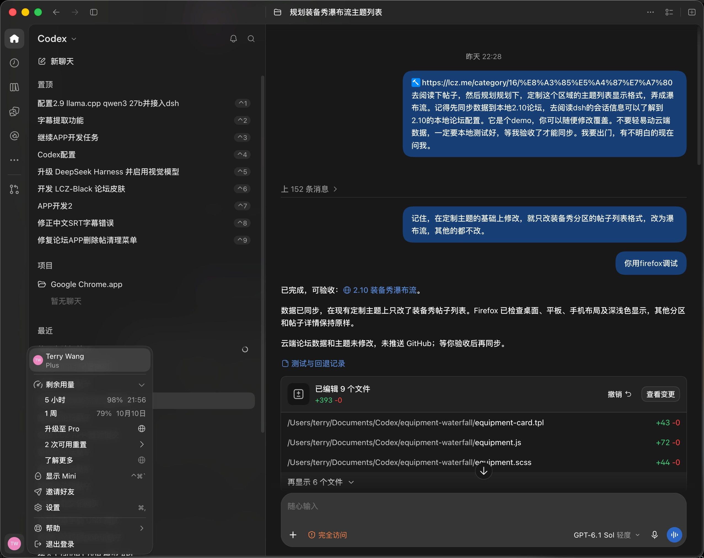Click 撤销 to undo edits

pos(619,394)
